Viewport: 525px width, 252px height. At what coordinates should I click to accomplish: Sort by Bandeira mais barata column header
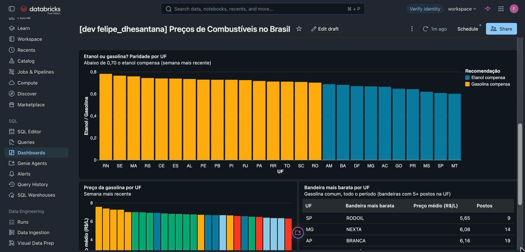(370, 206)
